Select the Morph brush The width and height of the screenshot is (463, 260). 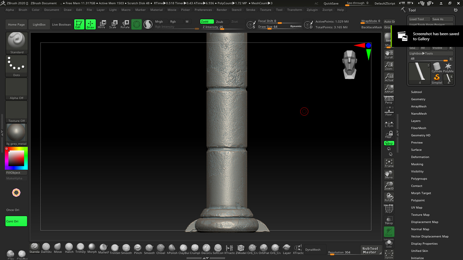pos(92,248)
